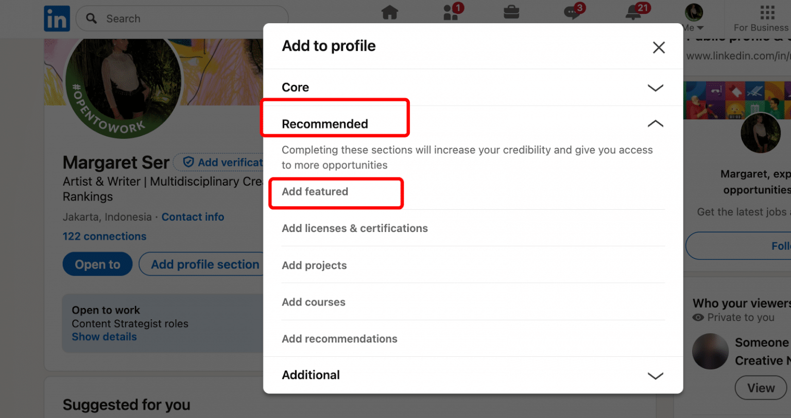Viewport: 791px width, 418px height.
Task: Close the Add to profile dialog
Action: click(x=659, y=48)
